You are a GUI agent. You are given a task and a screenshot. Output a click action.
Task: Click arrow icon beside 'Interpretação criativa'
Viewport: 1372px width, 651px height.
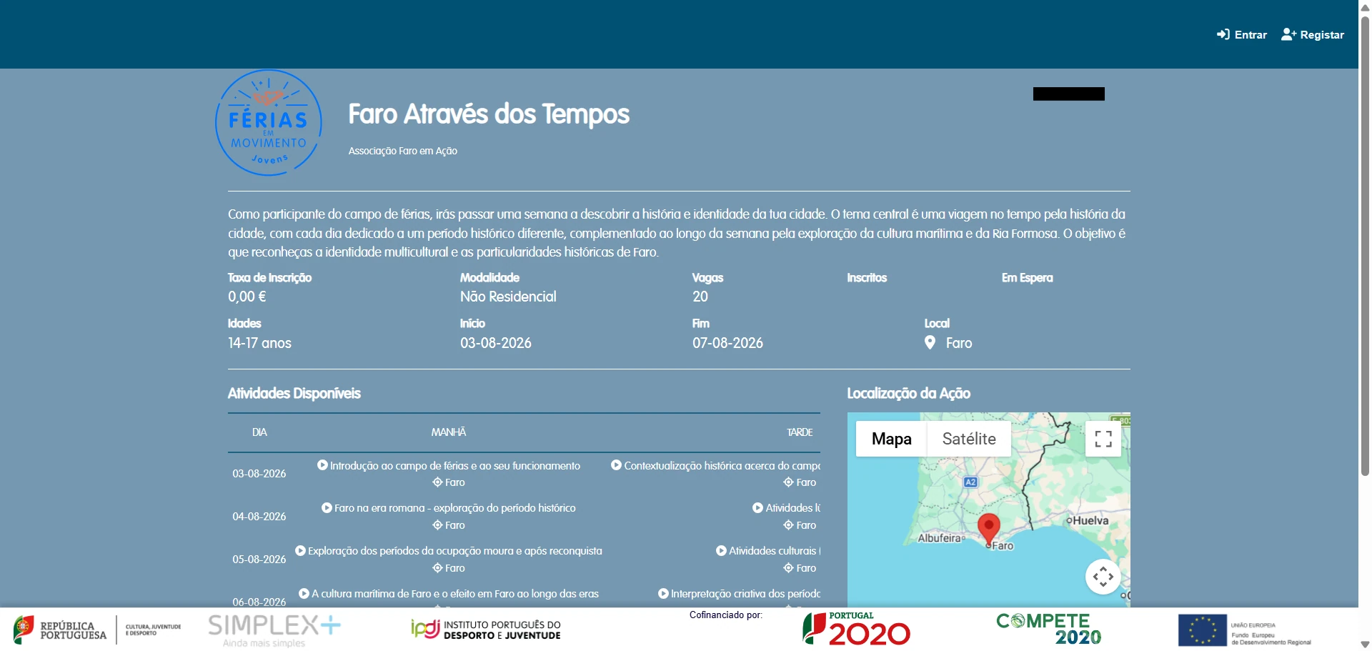coord(663,593)
